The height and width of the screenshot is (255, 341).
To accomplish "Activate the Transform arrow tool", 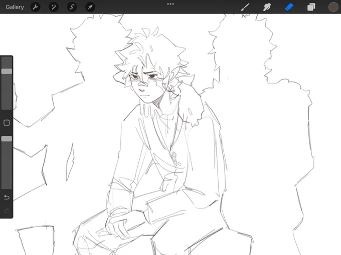I will point(90,7).
